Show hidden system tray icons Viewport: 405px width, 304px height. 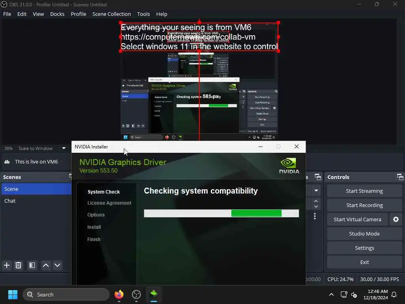tap(331, 294)
